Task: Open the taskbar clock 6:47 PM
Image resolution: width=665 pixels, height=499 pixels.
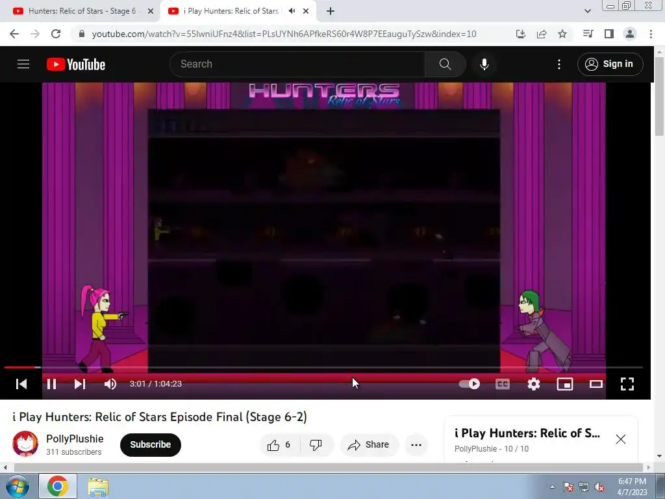Action: coord(632,486)
